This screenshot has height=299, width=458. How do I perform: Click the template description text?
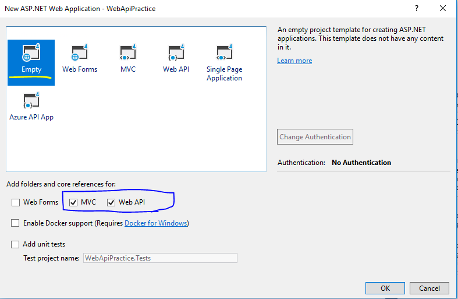tap(360, 38)
